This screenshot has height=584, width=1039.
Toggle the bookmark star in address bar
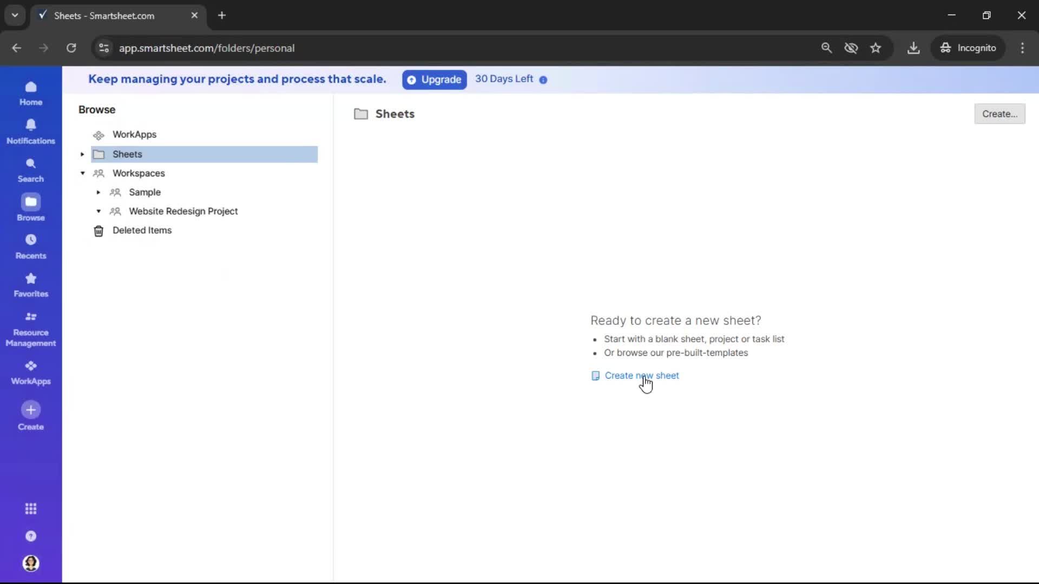click(876, 48)
